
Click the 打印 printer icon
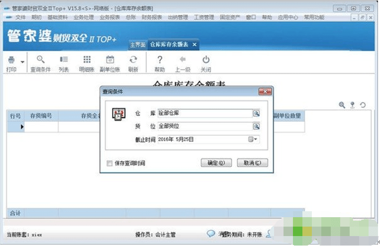click(11, 60)
